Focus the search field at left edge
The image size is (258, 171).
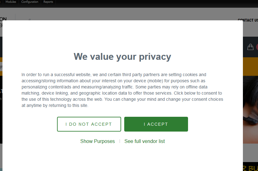[1, 67]
